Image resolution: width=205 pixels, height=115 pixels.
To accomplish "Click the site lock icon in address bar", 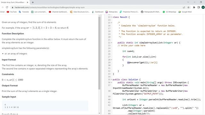I will 12,7.
